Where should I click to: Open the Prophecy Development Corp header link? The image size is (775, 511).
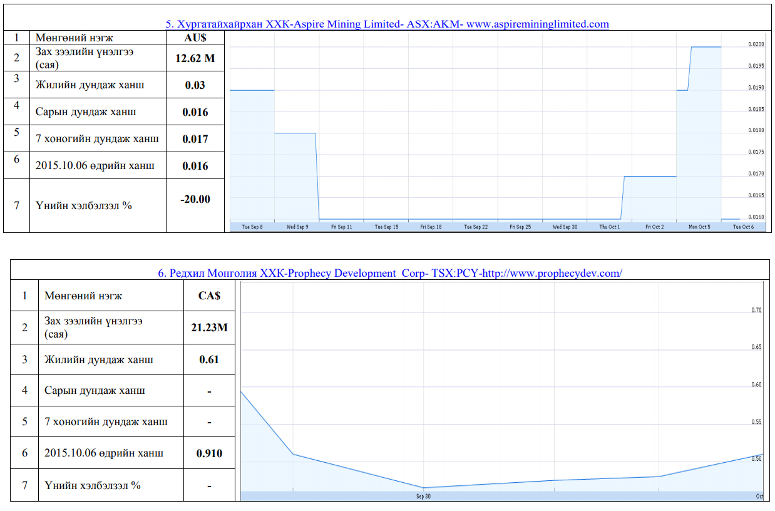(x=389, y=273)
